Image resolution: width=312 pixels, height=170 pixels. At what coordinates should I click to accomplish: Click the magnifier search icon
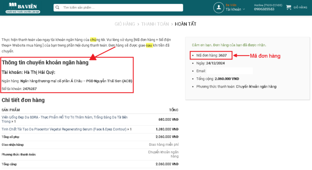[x=57, y=8]
